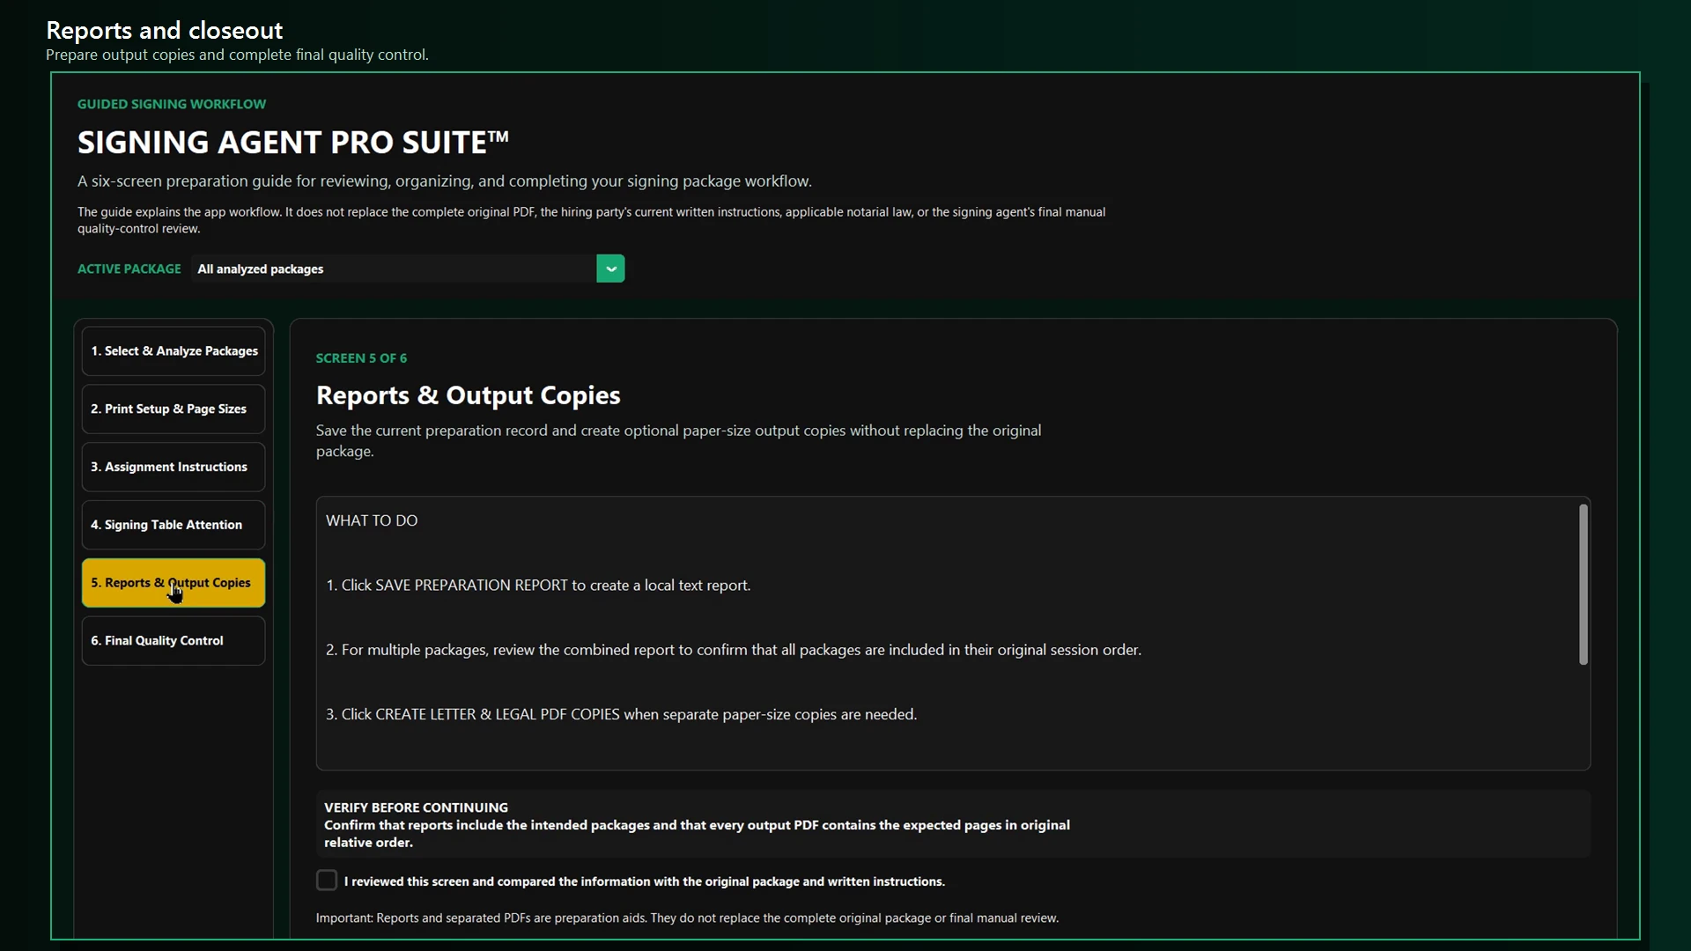
Task: Open the Active Package dropdown arrow
Action: 610,269
